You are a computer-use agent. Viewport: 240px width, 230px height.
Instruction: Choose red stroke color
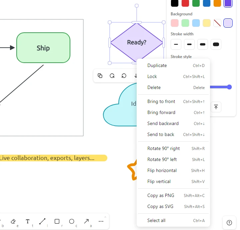click(x=185, y=3)
